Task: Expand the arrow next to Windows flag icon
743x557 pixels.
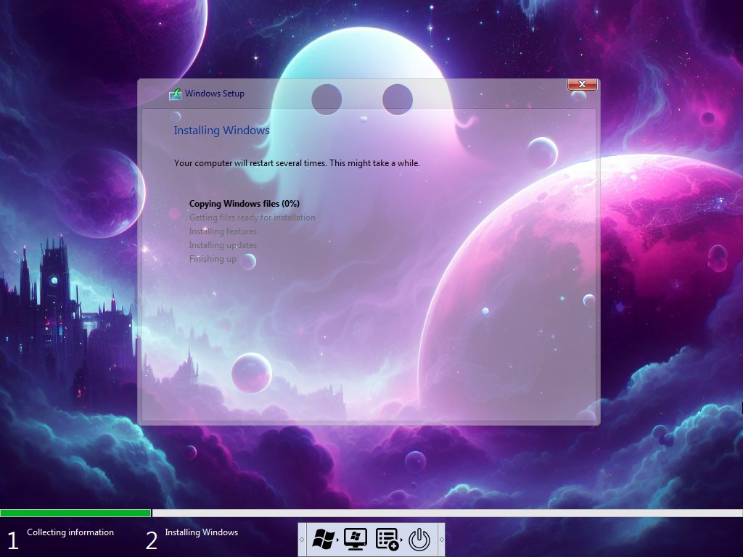Action: point(337,540)
